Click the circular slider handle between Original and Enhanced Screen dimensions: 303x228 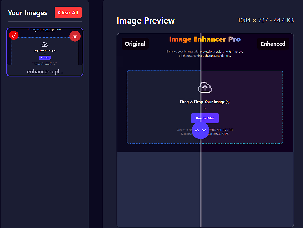pos(200,131)
